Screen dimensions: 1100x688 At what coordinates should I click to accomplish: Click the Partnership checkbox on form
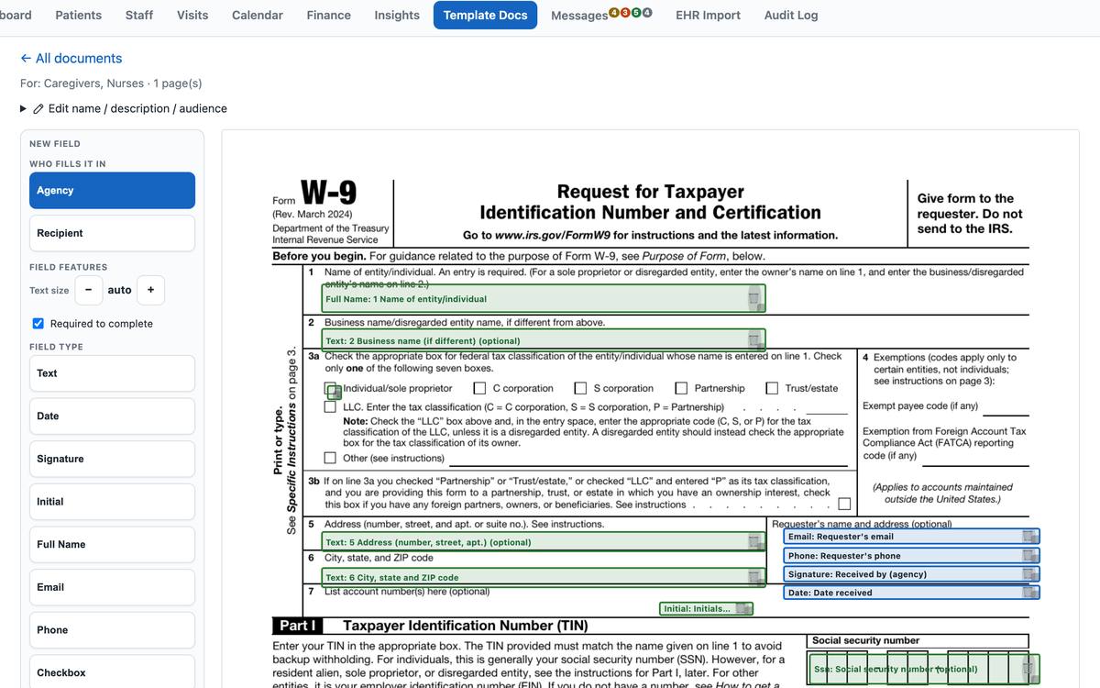(x=681, y=388)
